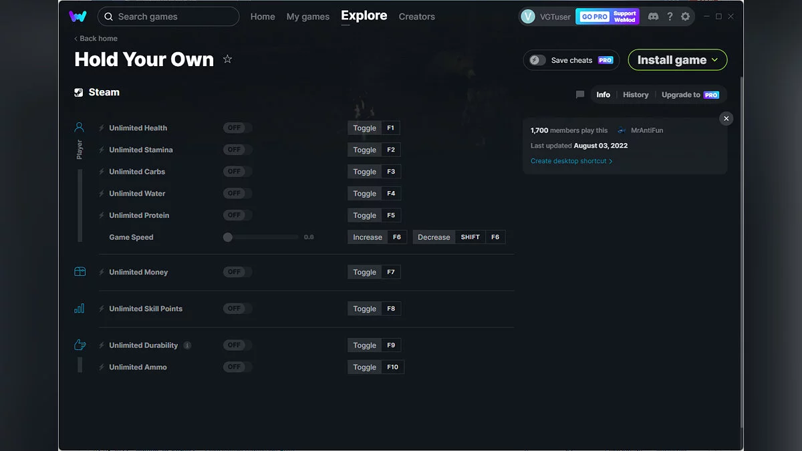Click the thumbs-up items sidebar icon
Viewport: 802px width, 451px height.
(80, 345)
